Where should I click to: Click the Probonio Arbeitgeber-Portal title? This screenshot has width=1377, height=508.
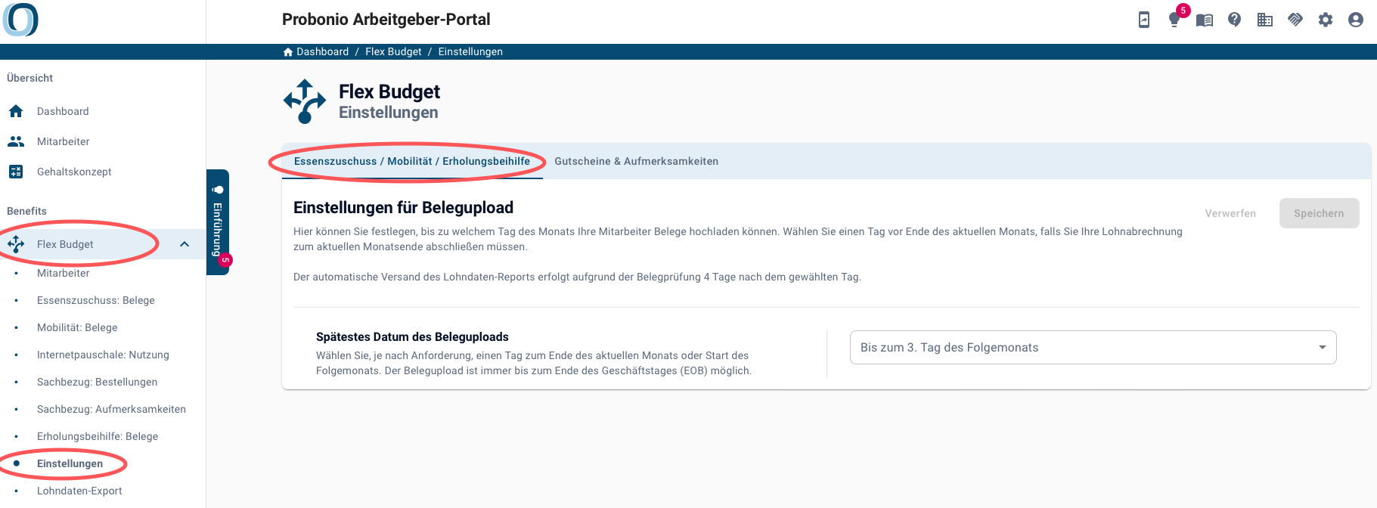(x=386, y=20)
